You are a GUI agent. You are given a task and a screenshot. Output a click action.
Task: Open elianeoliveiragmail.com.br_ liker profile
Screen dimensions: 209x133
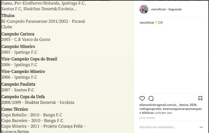tap(159, 105)
